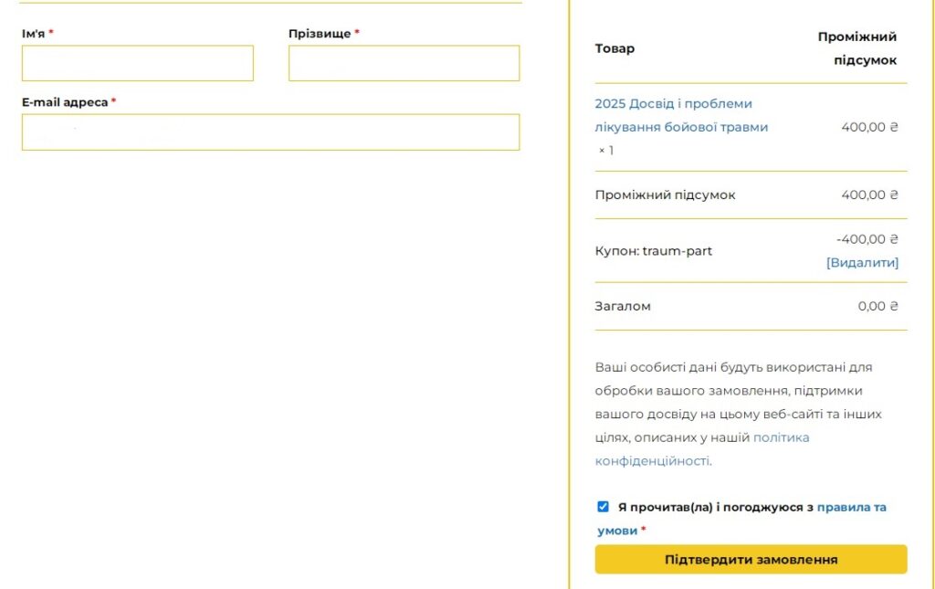
Task: Click the E-mail адреса label
Action: pos(64,102)
